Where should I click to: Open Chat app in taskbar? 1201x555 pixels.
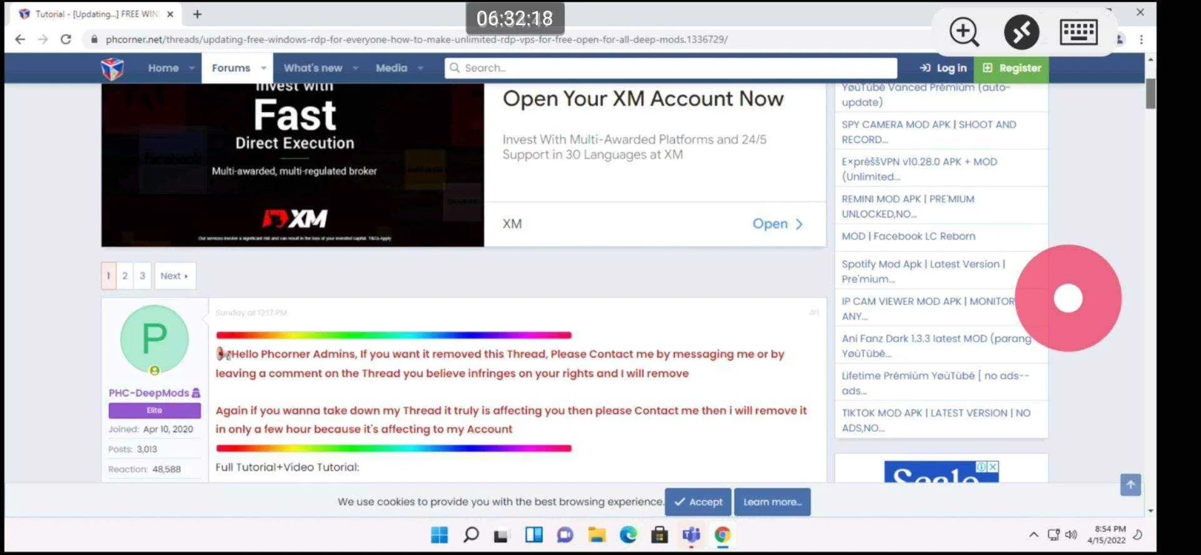click(x=565, y=535)
